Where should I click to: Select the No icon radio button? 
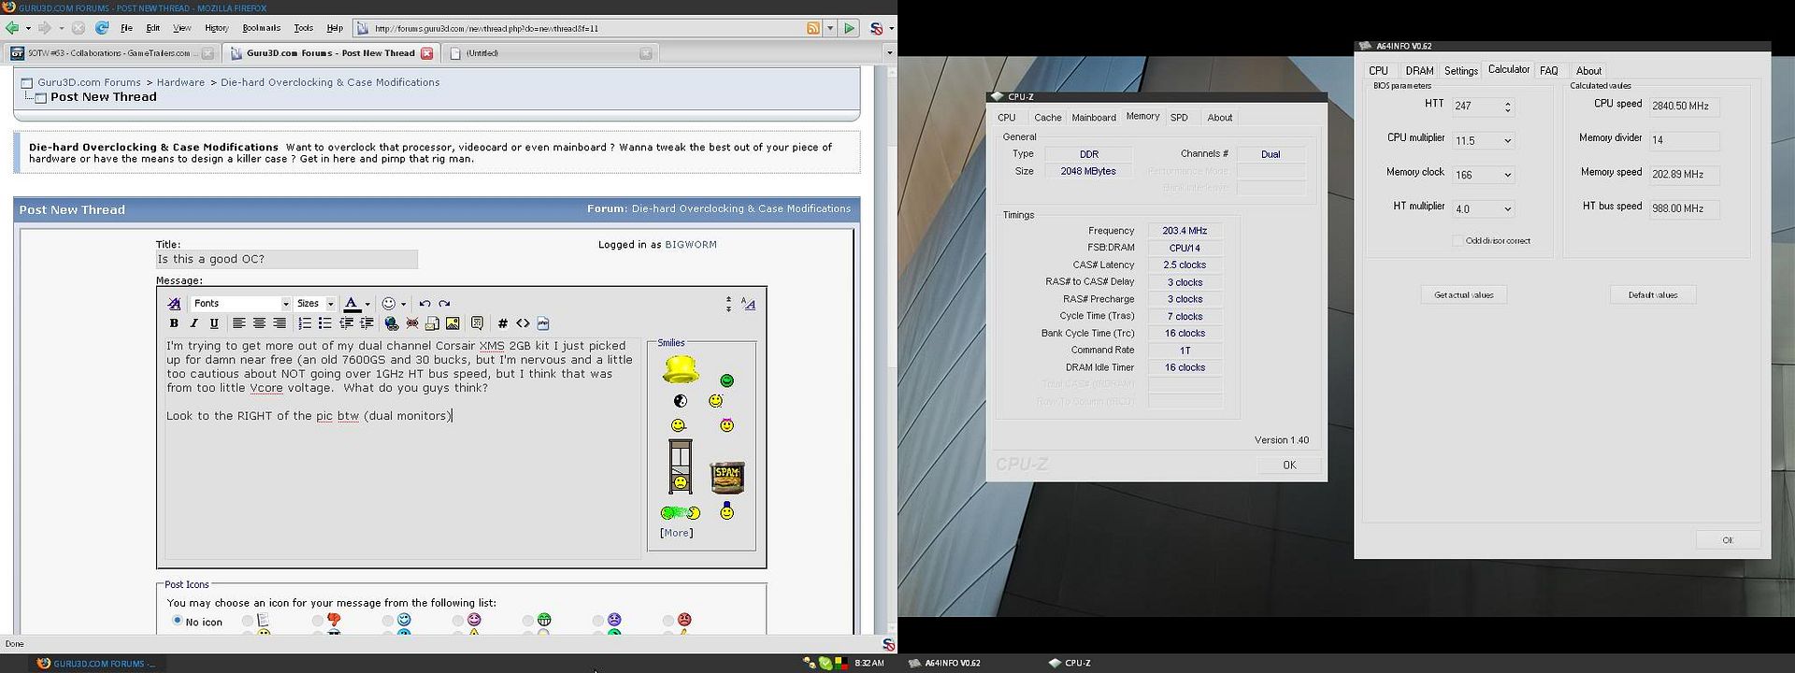tap(177, 621)
